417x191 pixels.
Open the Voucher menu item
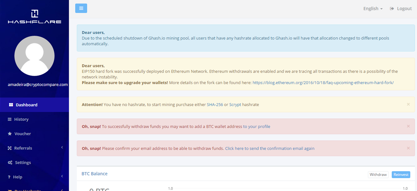pyautogui.click(x=34, y=134)
